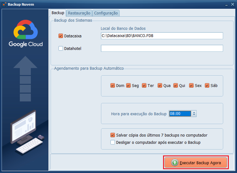
Task: Click Executar Backup Agora button
Action: (x=196, y=163)
